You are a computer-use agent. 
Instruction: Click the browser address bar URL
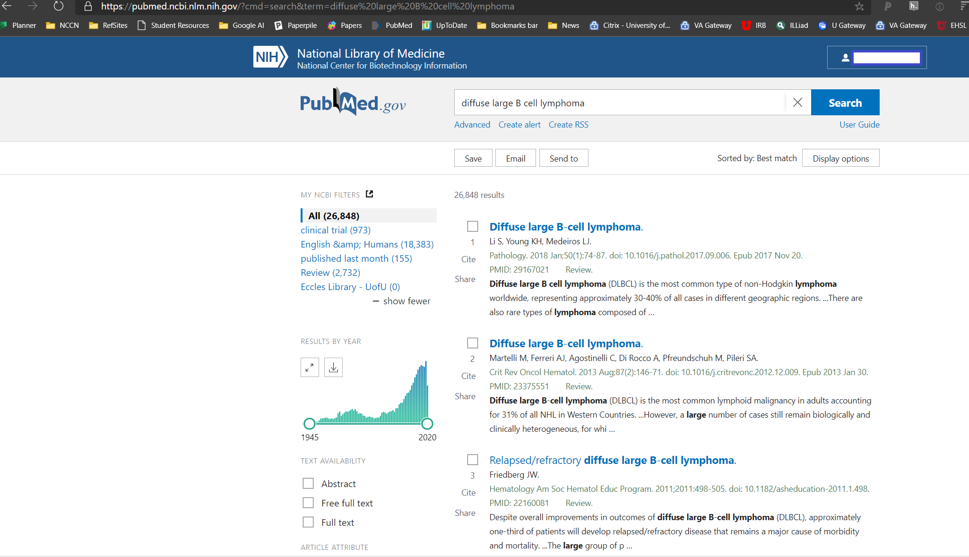click(x=307, y=6)
